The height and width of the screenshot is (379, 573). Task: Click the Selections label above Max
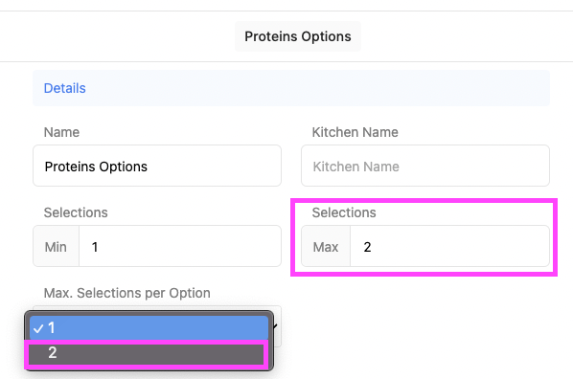click(344, 212)
